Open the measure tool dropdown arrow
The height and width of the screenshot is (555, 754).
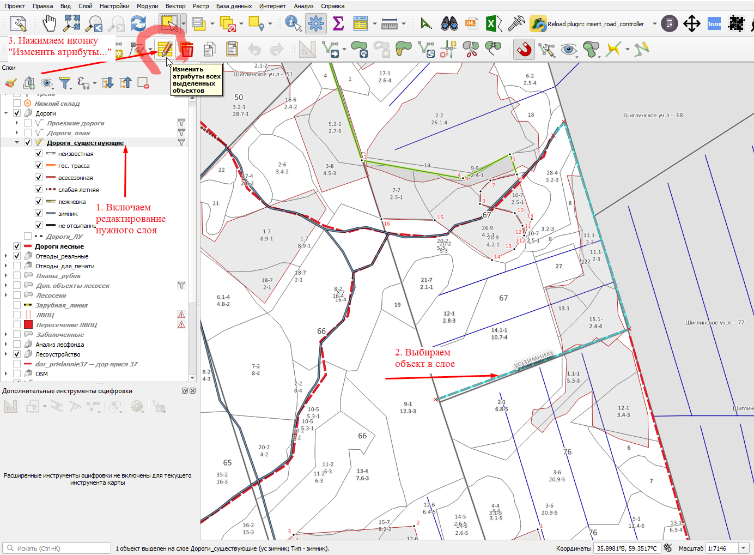click(404, 23)
